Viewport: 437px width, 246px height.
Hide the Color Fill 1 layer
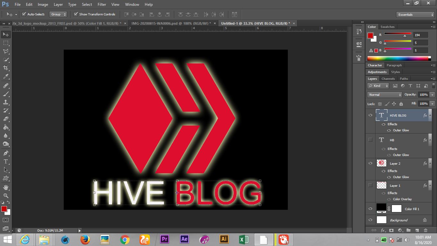pyautogui.click(x=370, y=209)
